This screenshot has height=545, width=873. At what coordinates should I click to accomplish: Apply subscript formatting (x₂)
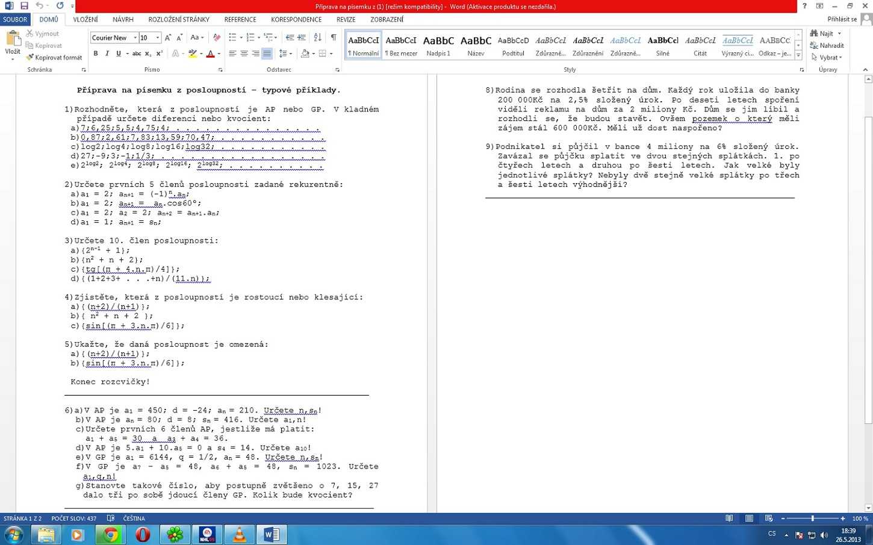[148, 54]
